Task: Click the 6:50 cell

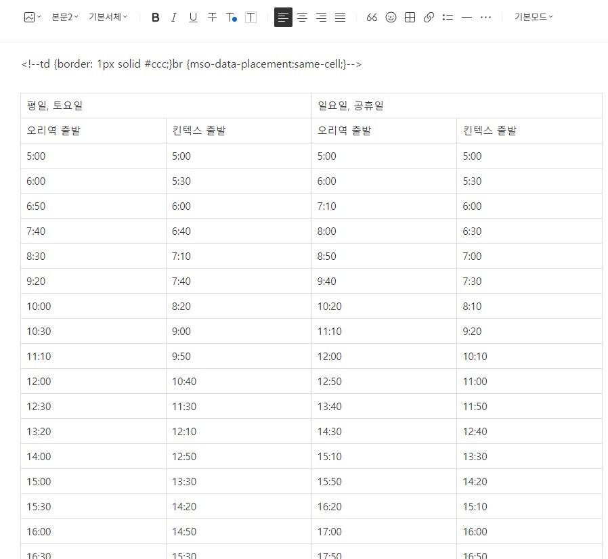Action: pos(93,206)
